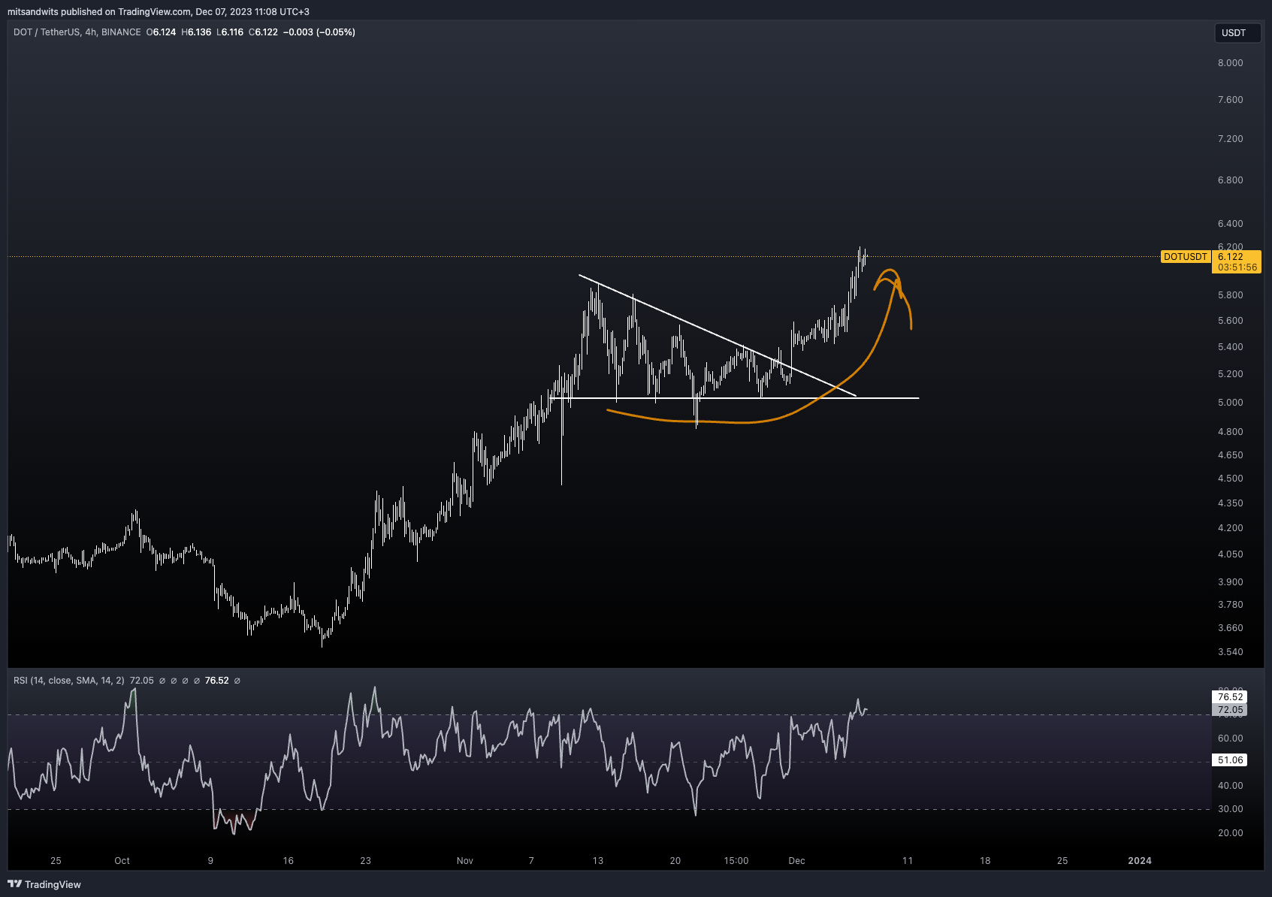Click the 18 date label on time axis
The width and height of the screenshot is (1272, 897).
(985, 861)
